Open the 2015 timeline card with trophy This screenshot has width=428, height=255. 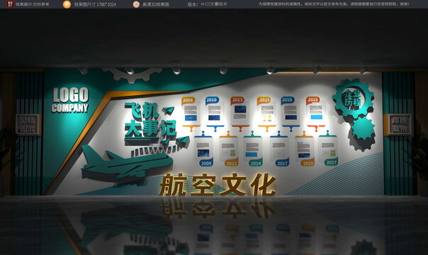click(x=266, y=114)
